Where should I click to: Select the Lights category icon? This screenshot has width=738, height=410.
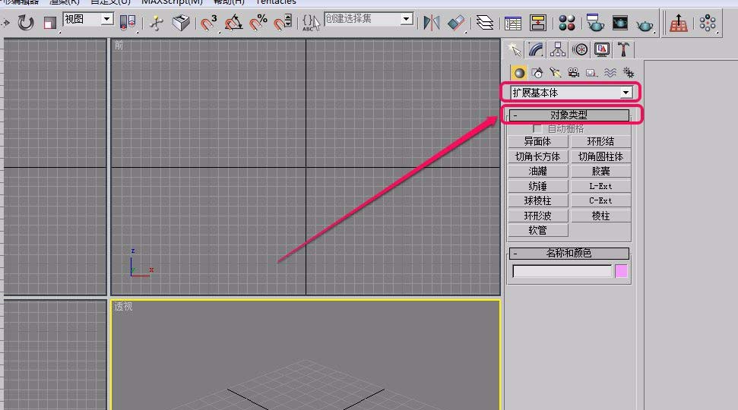pyautogui.click(x=556, y=73)
